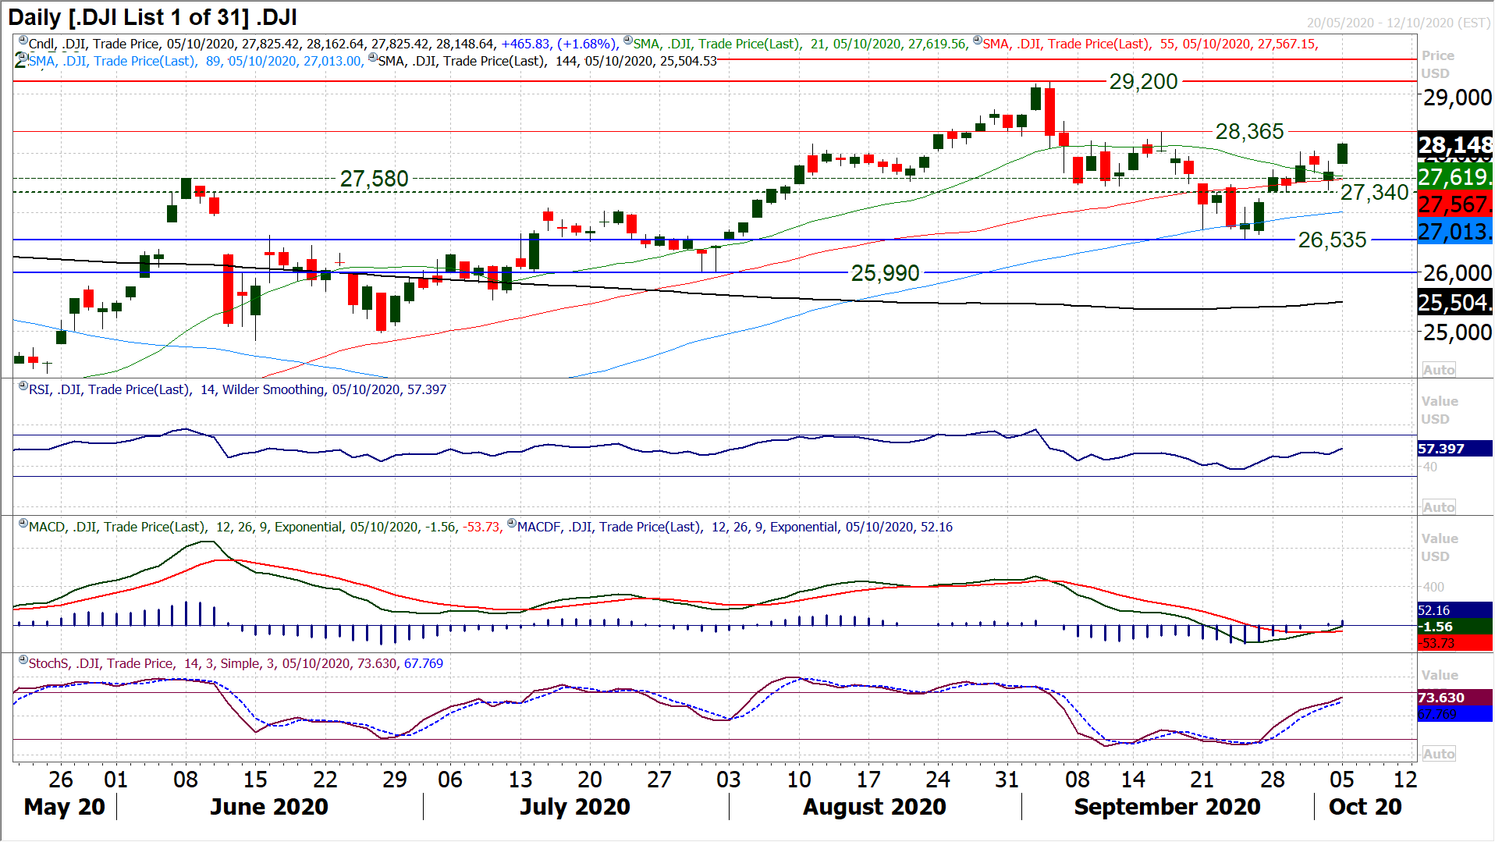Image resolution: width=1495 pixels, height=842 pixels.
Task: Click the MACDF legend text
Action: click(x=735, y=527)
